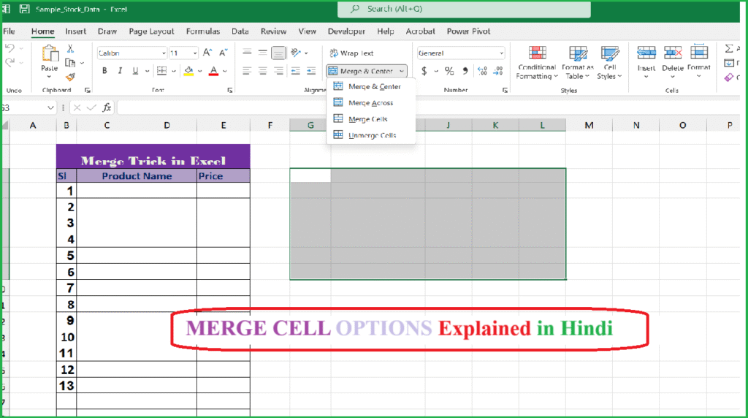Click Accounting dollar format icon

click(424, 71)
